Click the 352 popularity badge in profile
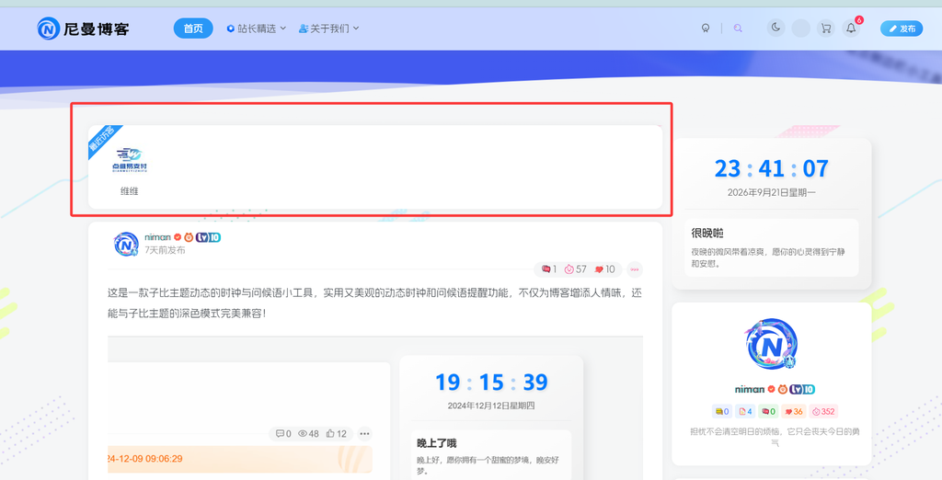The image size is (942, 480). (x=823, y=412)
